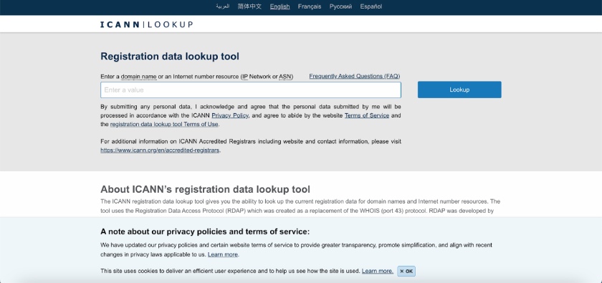Click the 'IP' abbreviation in the label
This screenshot has width=602, height=283.
pos(245,77)
